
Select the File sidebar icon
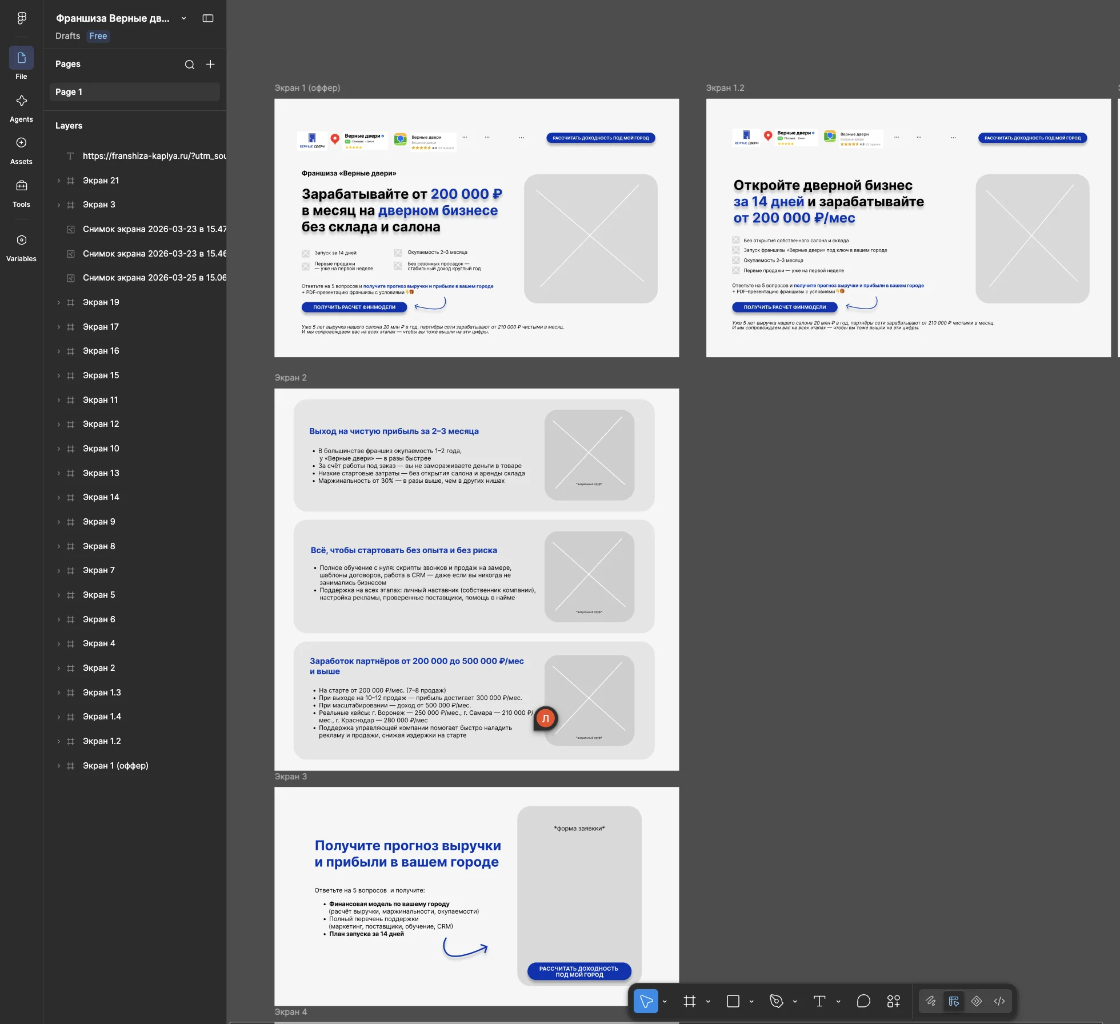pos(21,58)
